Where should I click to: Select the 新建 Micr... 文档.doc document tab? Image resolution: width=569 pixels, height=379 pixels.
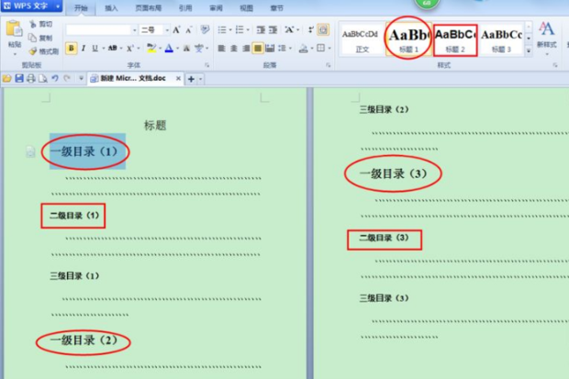[x=133, y=78]
